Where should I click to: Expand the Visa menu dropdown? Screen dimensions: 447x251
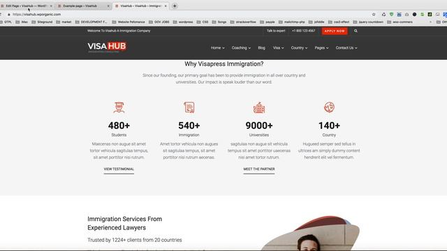(278, 48)
